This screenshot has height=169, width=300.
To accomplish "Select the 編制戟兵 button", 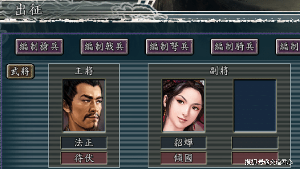I will point(104,47).
